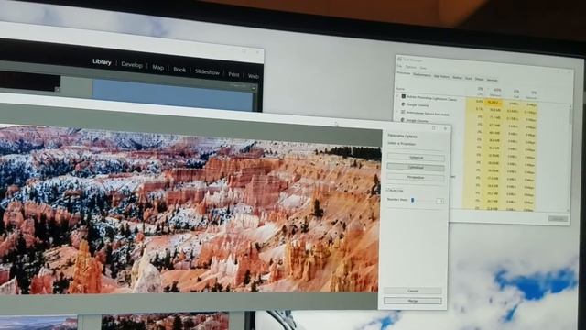Click the Lightroom Classic process icon

point(403,96)
